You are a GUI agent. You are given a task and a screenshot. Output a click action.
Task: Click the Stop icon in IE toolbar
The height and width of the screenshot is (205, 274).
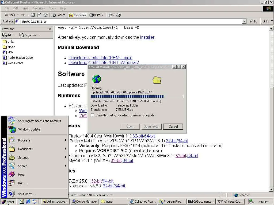(33, 15)
